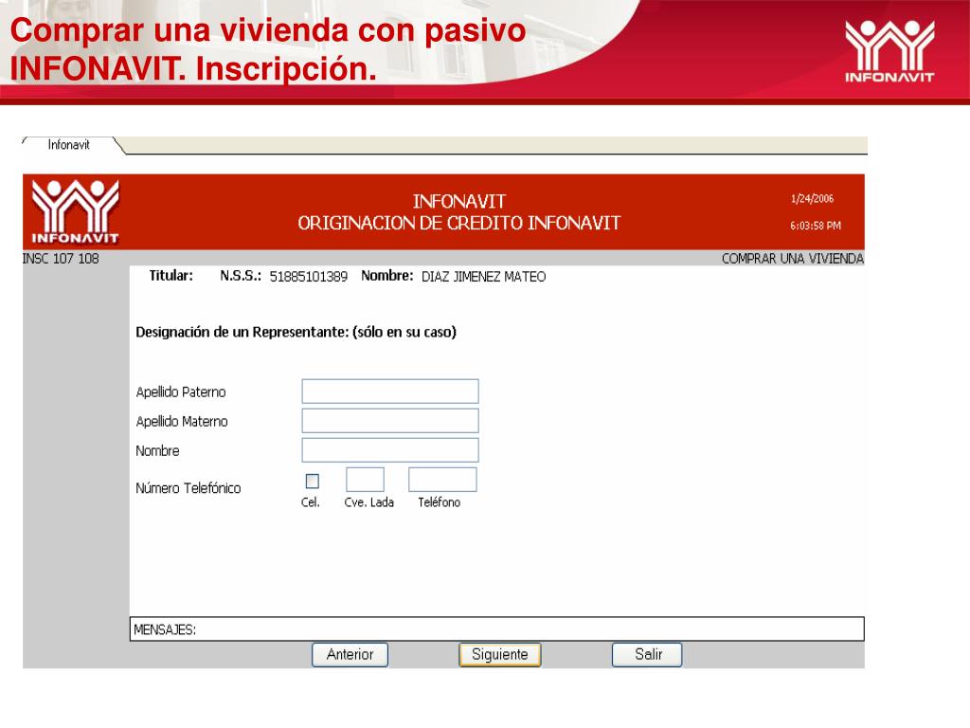Click COMPRAR UNA VIVIENDA text
This screenshot has height=728, width=970.
coord(793,259)
